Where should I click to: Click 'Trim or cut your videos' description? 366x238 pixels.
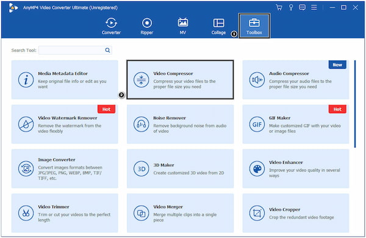(x=74, y=217)
